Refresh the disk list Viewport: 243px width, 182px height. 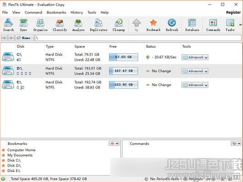[172, 25]
